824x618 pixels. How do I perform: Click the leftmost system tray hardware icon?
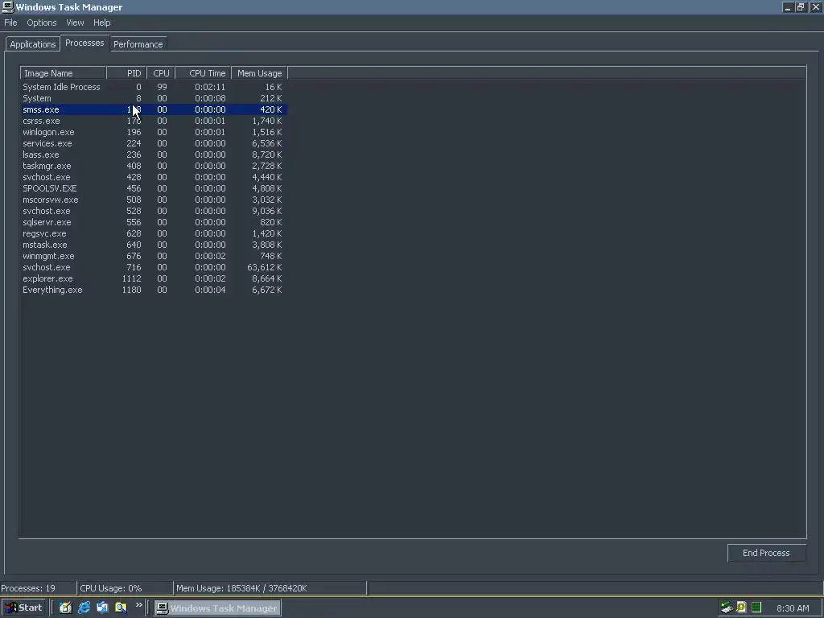point(727,608)
